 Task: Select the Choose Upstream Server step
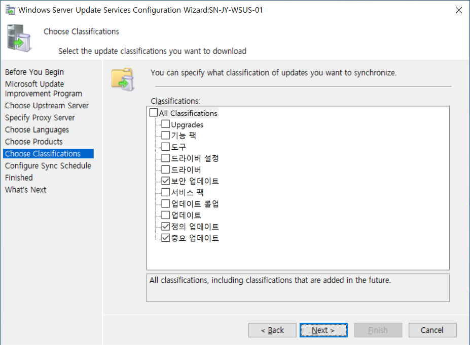(47, 106)
